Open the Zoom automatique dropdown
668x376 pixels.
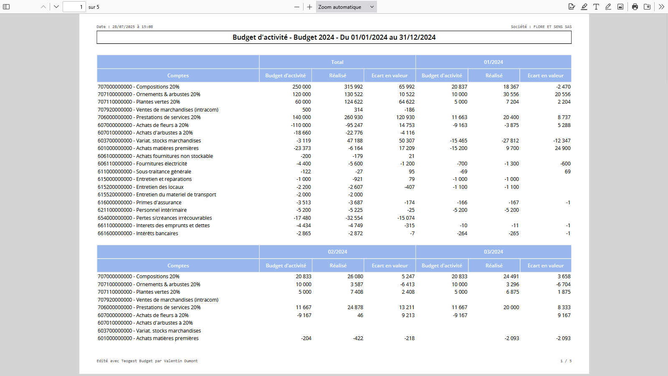pos(346,7)
